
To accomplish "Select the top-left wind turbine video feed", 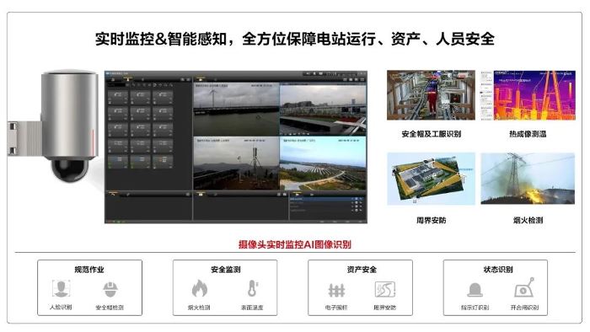I will click(x=236, y=109).
